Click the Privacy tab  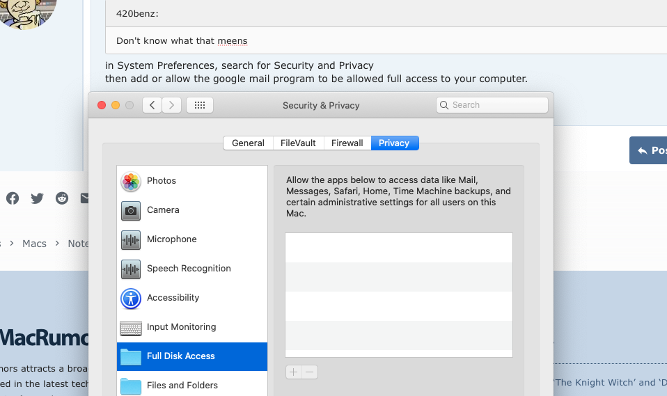point(394,143)
